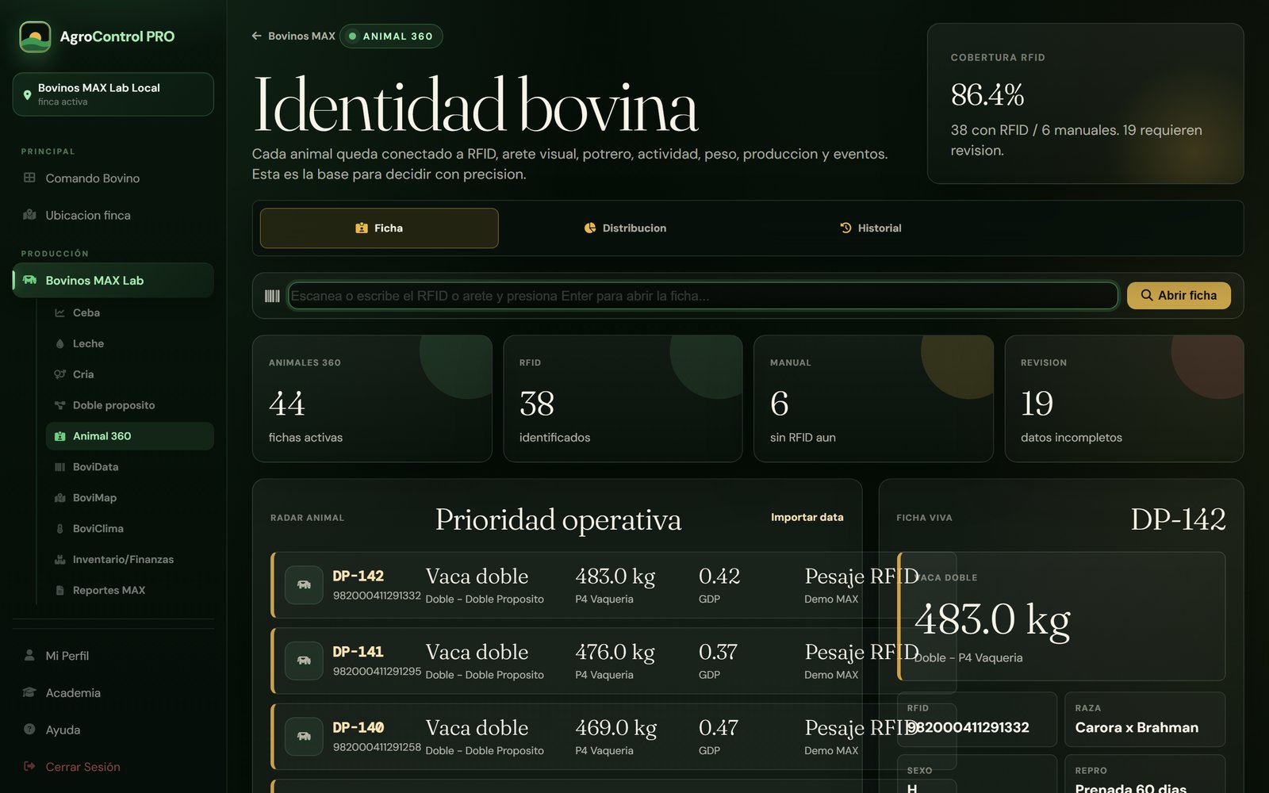Viewport: 1269px width, 793px height.
Task: Click the cow icon on the DP-141 row
Action: [x=304, y=661]
